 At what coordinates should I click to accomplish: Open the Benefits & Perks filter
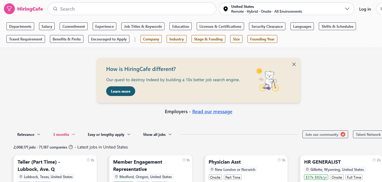[x=67, y=39]
